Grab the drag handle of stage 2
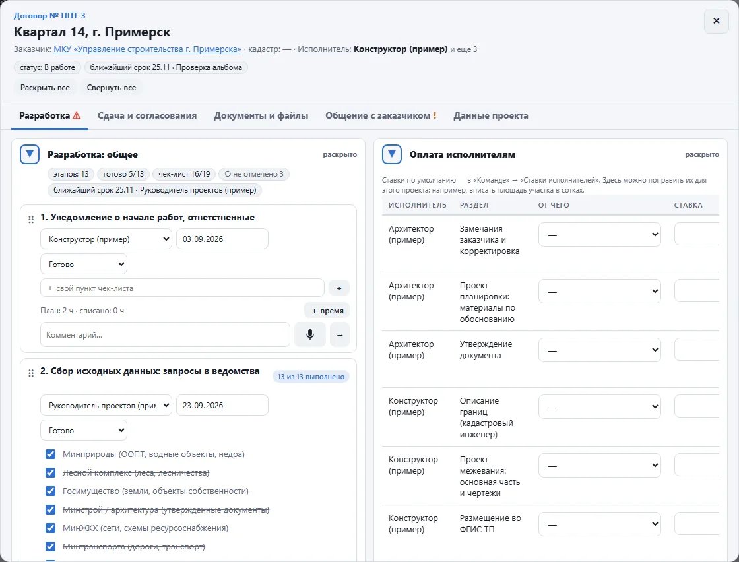The image size is (739, 562). tap(31, 373)
